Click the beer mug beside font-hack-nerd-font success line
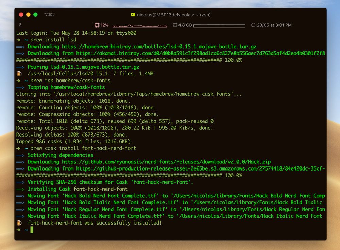 pos(19,223)
